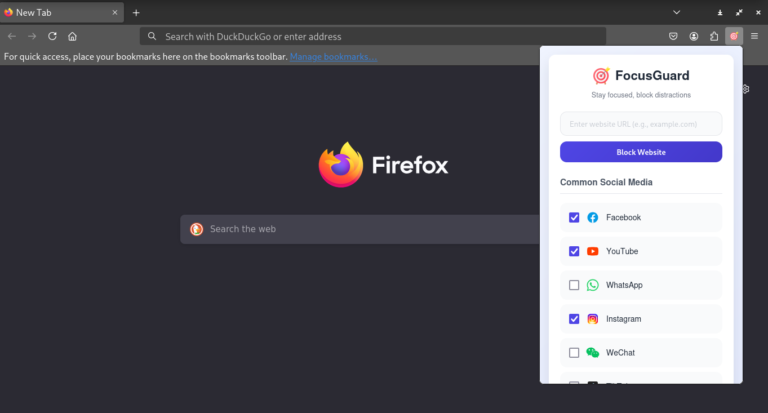
Task: Open the Extensions puzzle icon
Action: pyautogui.click(x=714, y=36)
